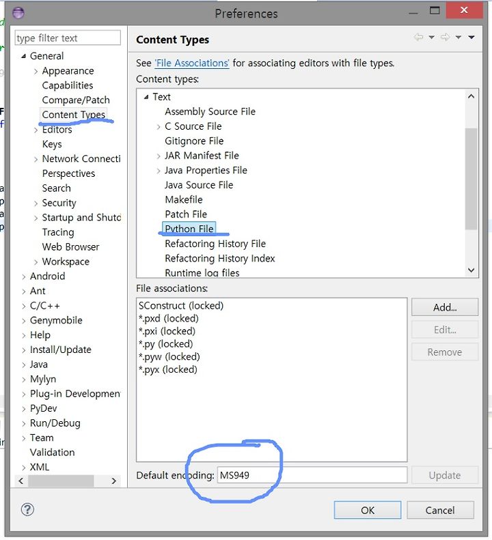Click content types scrollbar up arrow
This screenshot has width=492, height=540.
(471, 97)
